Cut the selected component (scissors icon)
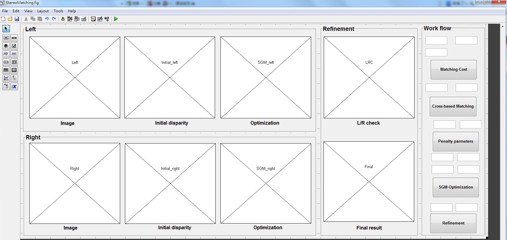Viewport: 507px width, 240px height. click(26, 19)
